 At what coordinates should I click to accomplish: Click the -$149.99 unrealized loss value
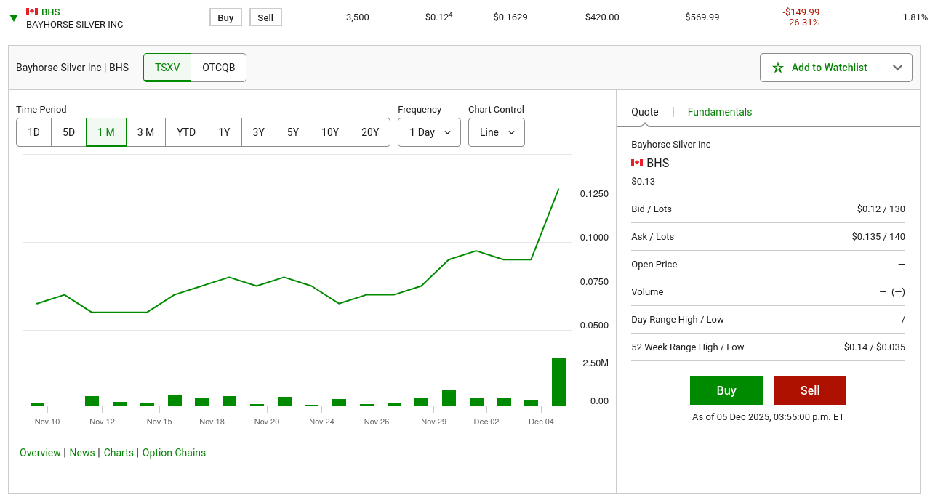[801, 12]
